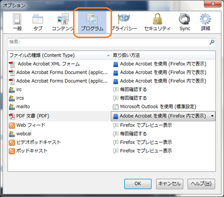Select the プログラム (Applications) panel

92,22
